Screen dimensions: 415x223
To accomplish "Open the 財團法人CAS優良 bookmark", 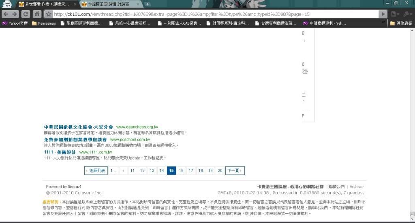I will 180,23.
